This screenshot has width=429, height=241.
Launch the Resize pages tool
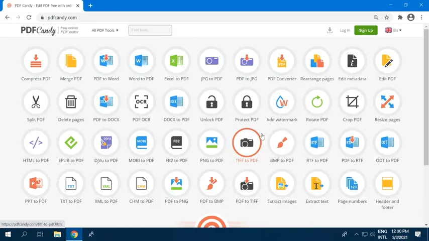pos(387,102)
